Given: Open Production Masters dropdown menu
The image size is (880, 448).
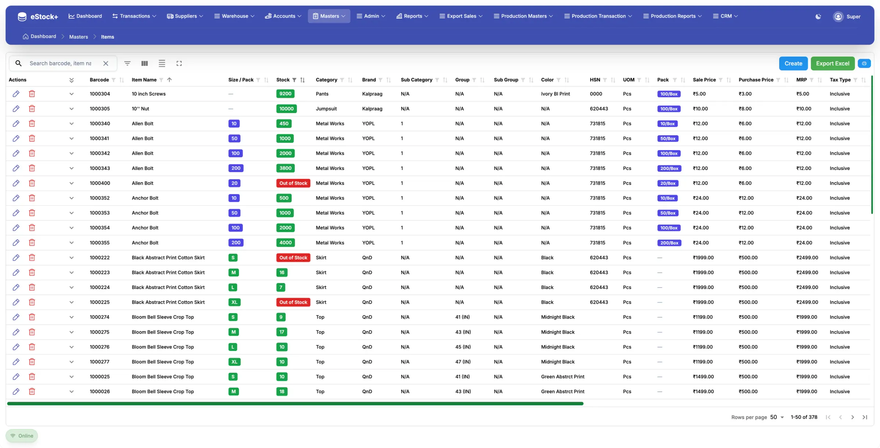Looking at the screenshot, I should tap(523, 16).
